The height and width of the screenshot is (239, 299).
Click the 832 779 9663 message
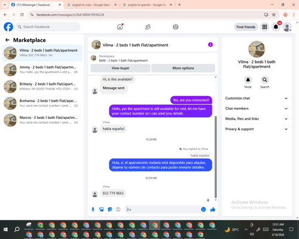(113, 193)
